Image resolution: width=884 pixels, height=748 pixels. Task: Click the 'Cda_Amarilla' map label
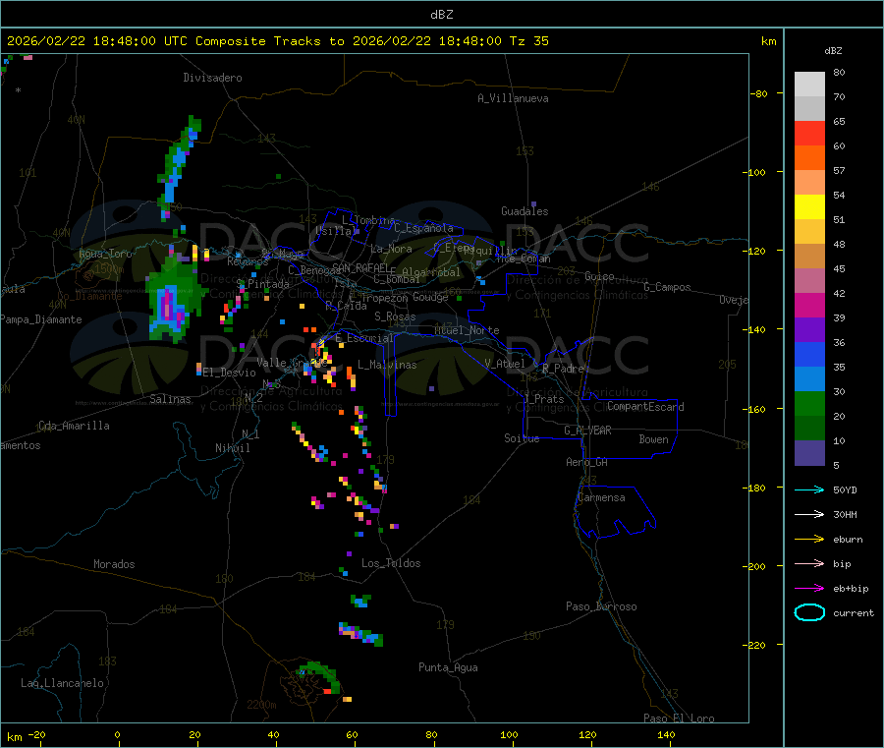(75, 426)
